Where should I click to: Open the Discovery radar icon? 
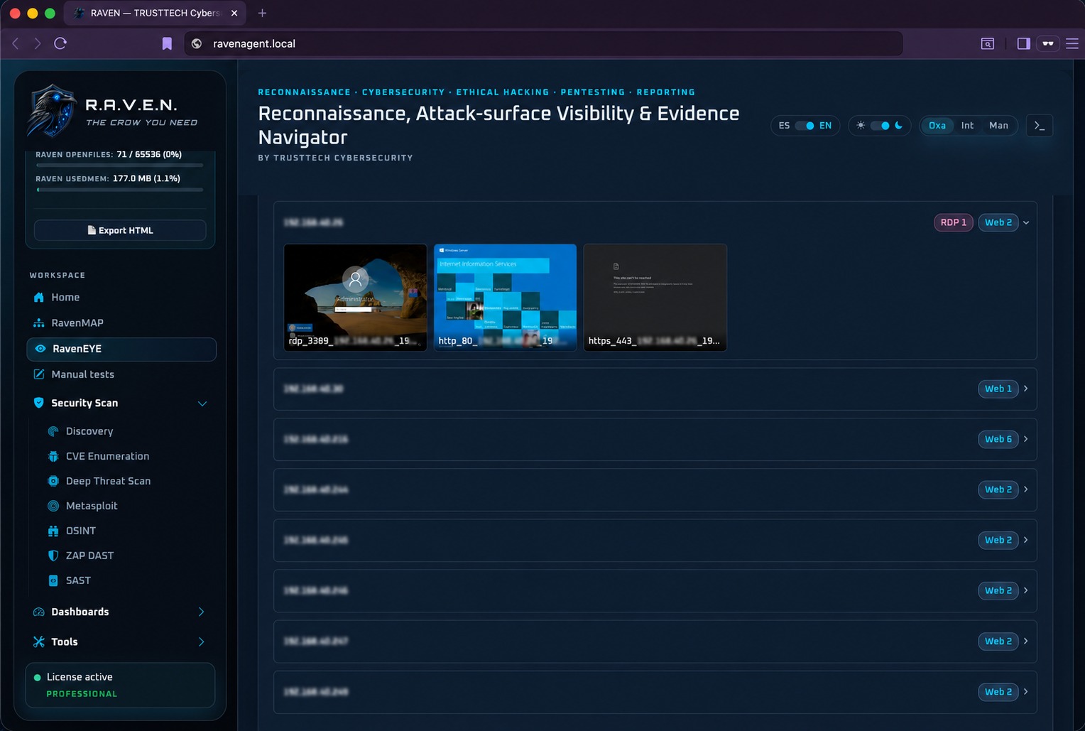53,431
